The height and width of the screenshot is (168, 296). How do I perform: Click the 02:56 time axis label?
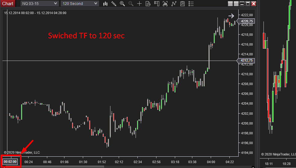click(x=156, y=162)
